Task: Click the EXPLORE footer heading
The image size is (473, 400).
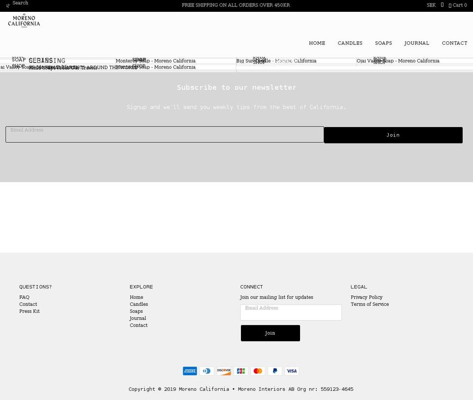Action: 141,287
